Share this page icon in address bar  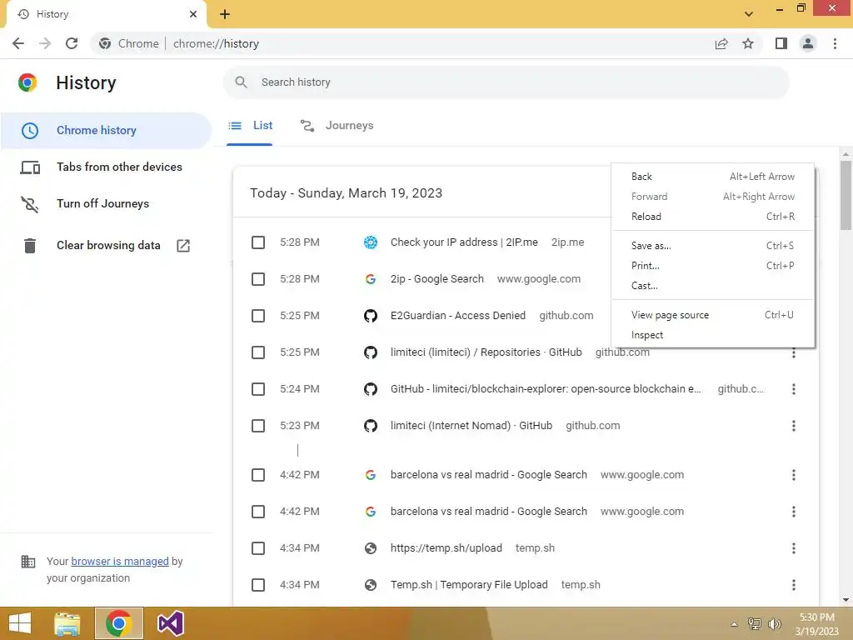pyautogui.click(x=721, y=43)
